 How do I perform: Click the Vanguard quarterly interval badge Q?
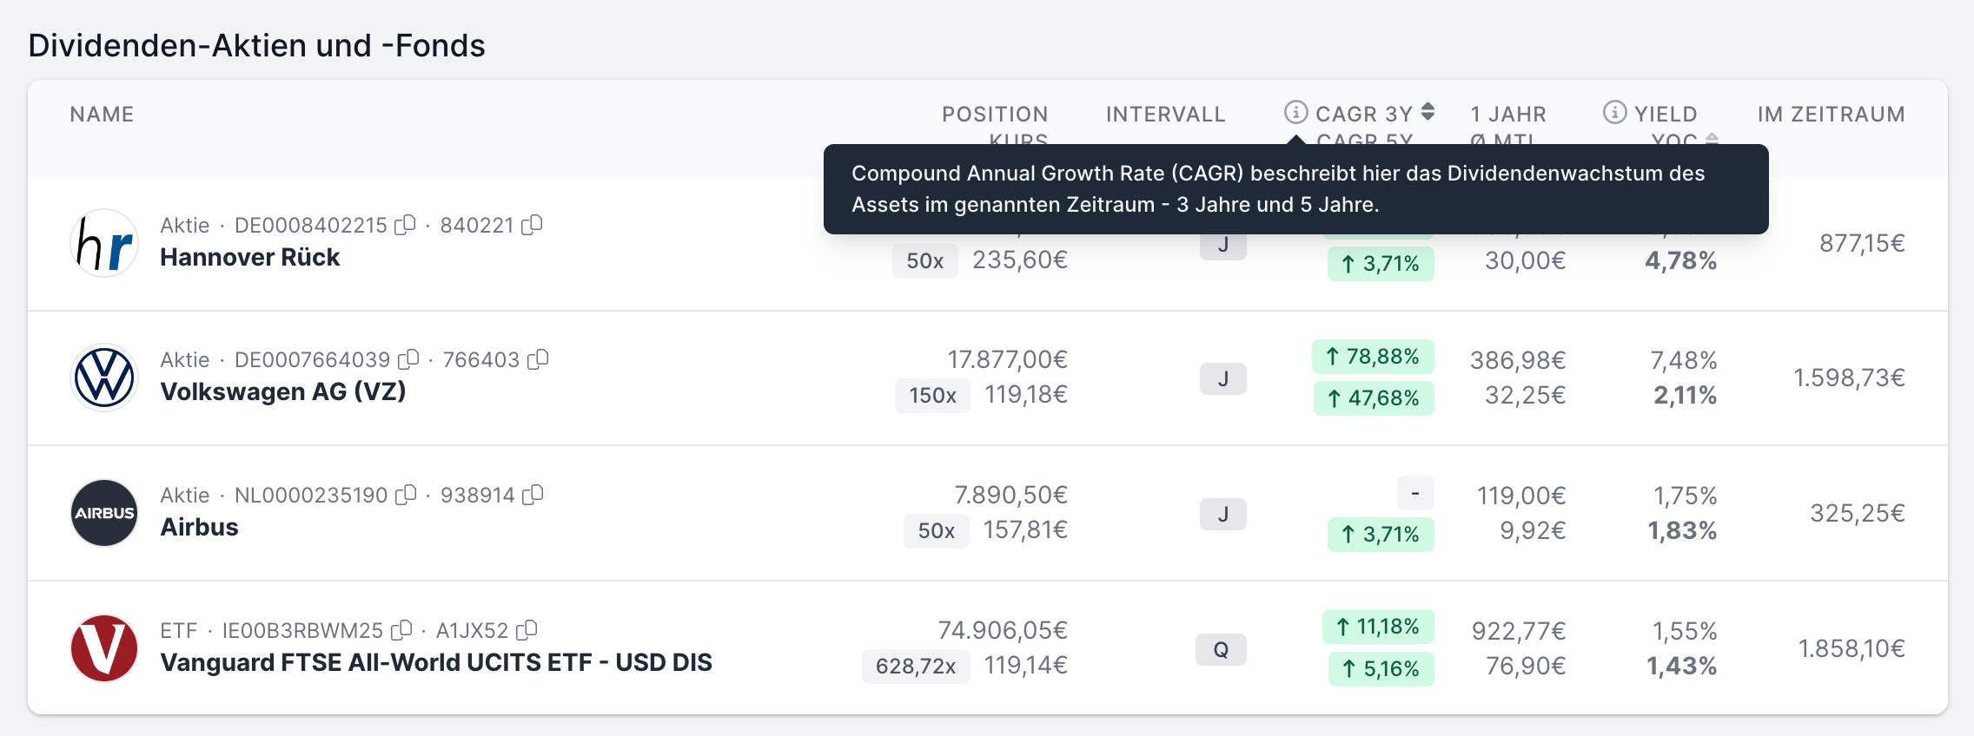coord(1221,649)
